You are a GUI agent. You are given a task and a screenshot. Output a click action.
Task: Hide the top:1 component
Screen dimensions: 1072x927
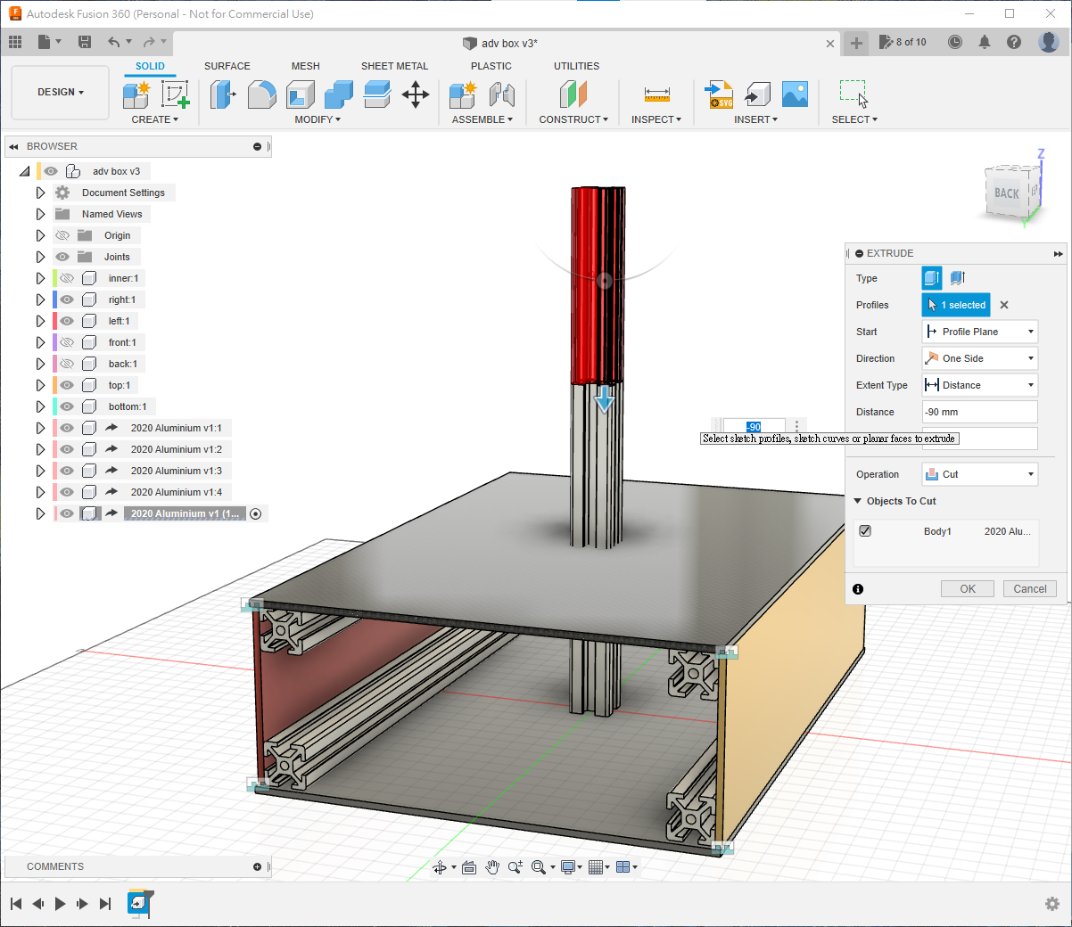coord(67,385)
